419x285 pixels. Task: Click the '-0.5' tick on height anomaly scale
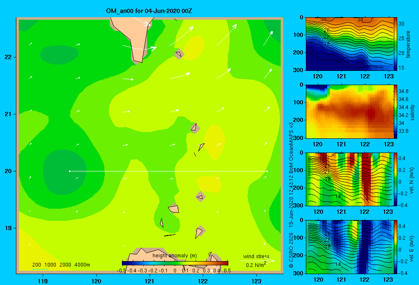coord(122,271)
